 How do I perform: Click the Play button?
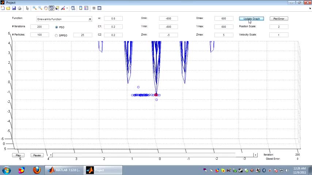coord(18,155)
